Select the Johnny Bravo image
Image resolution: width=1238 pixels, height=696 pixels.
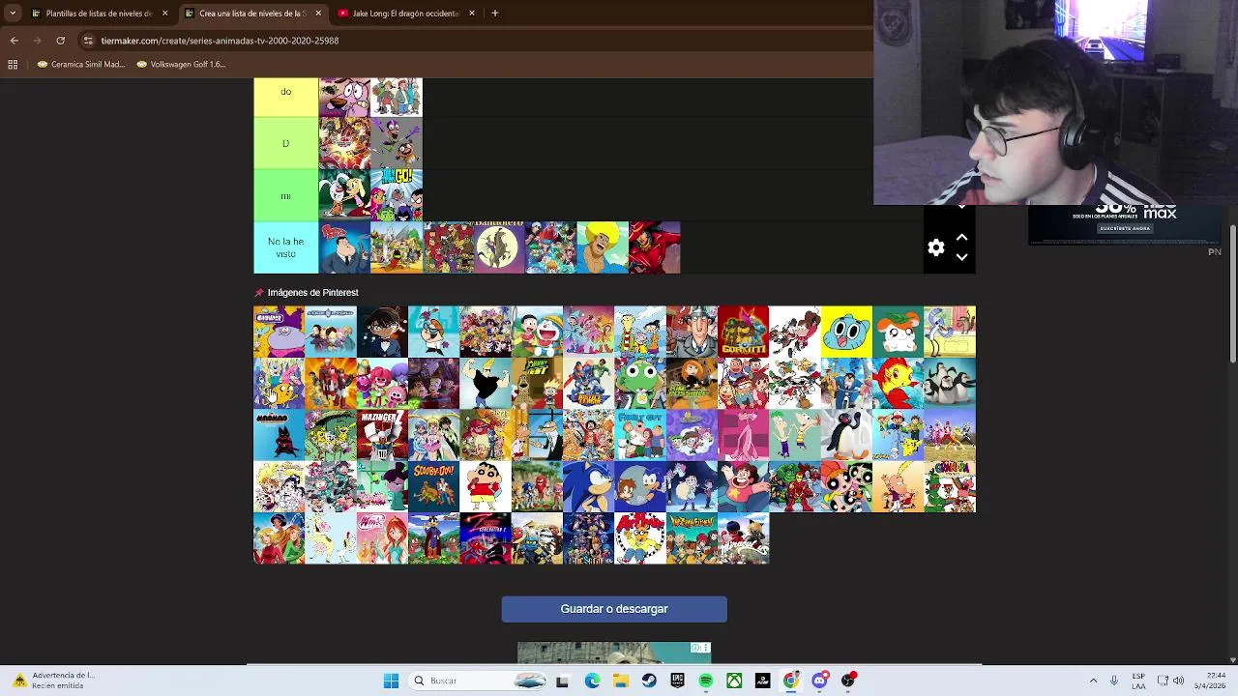tap(486, 384)
